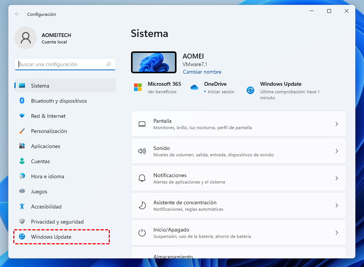The height and width of the screenshot is (267, 364).
Task: Select the Pantalla monitor icon
Action: (142, 123)
